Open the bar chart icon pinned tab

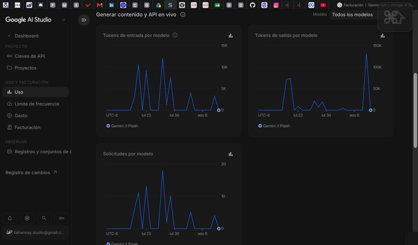(29, 5)
